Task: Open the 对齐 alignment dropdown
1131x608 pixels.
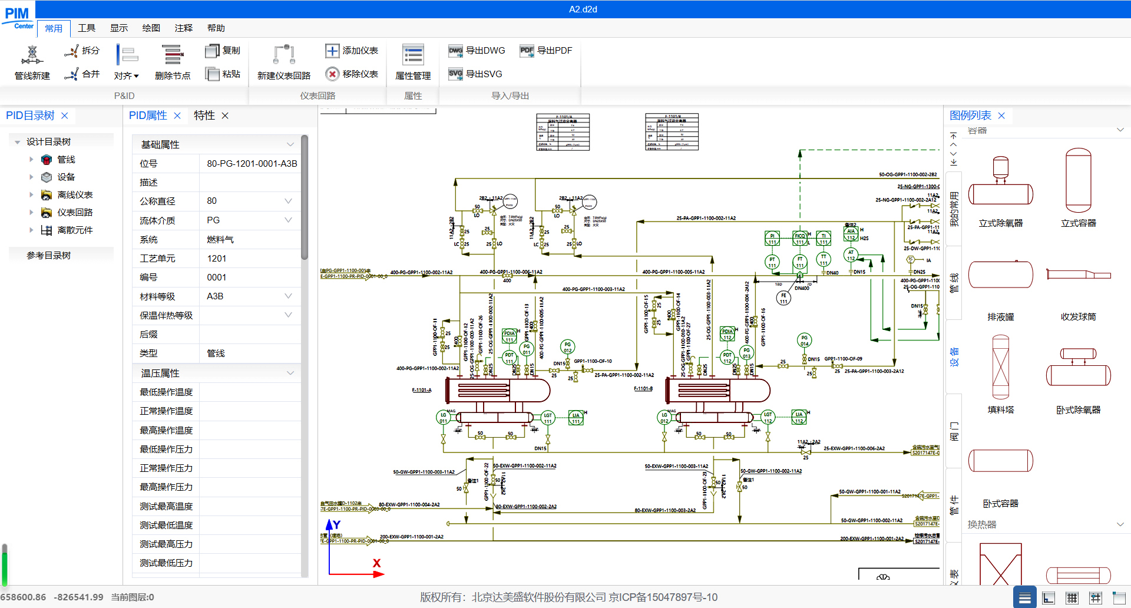Action: pos(127,62)
